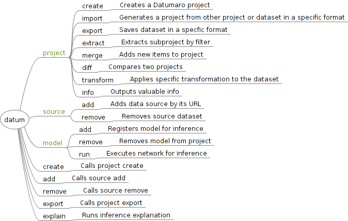Select the remove node under source
The image size is (348, 221).
[93, 117]
